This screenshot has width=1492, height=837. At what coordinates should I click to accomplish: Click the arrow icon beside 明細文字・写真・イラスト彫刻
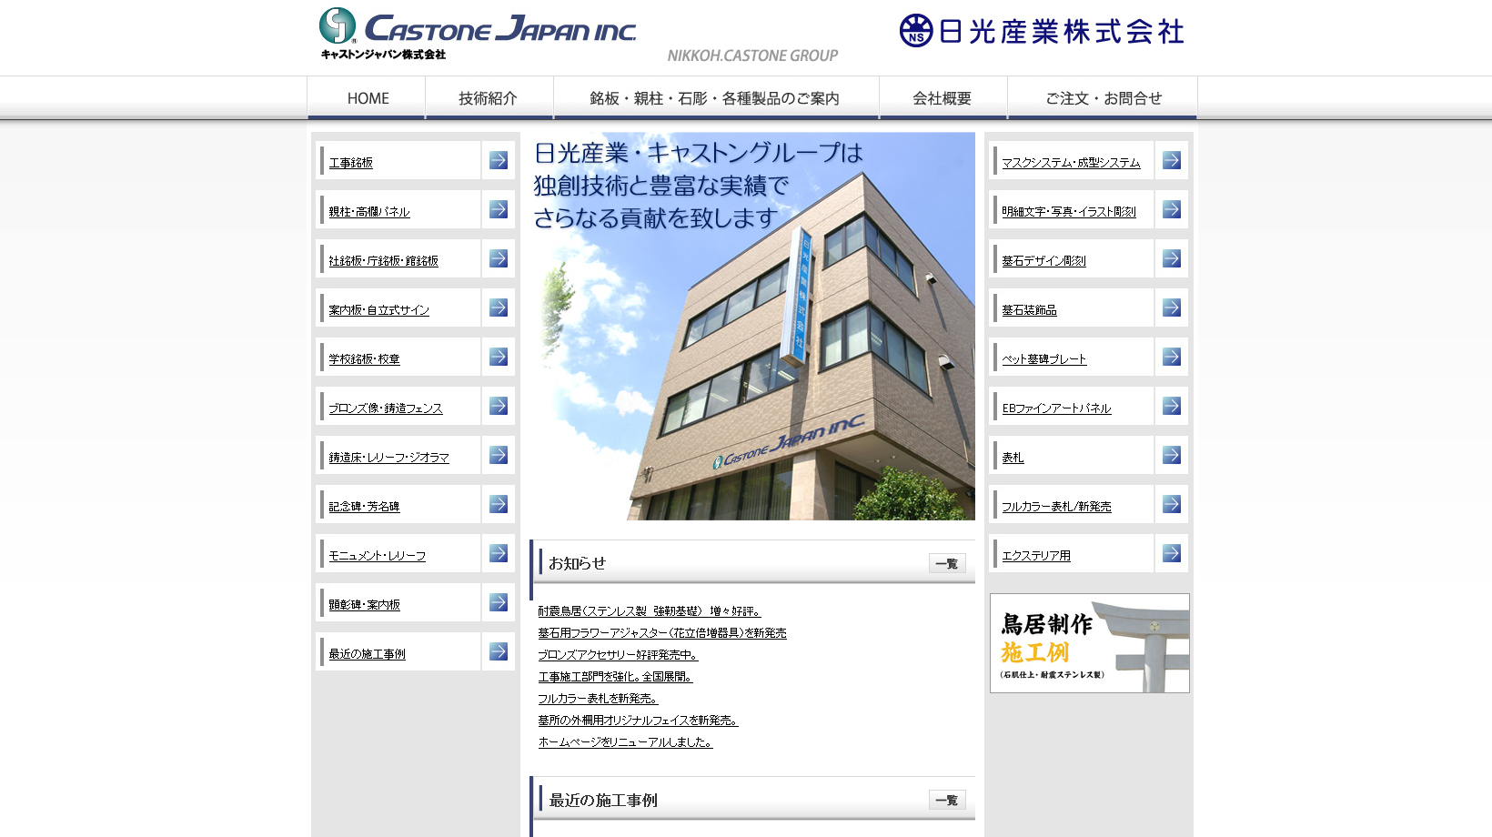1172,209
